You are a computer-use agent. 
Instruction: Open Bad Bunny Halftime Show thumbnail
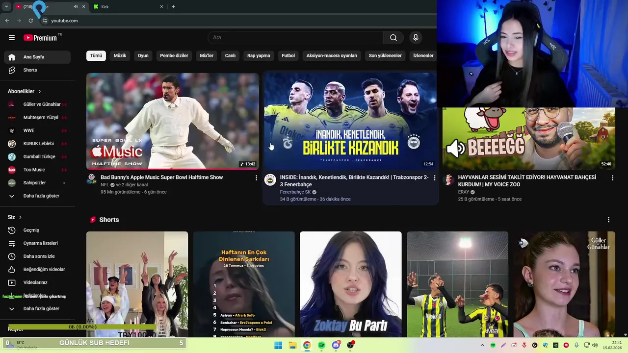(173, 121)
